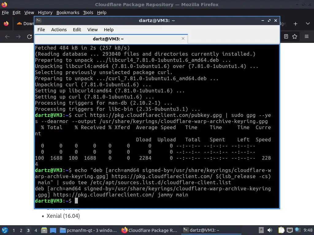Open terminal Actions menu

[x=59, y=30]
